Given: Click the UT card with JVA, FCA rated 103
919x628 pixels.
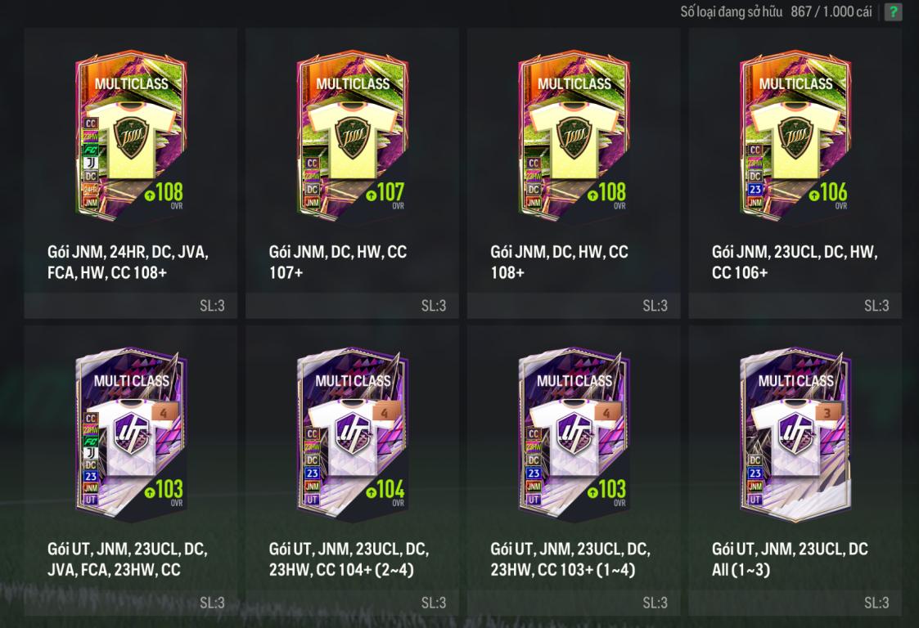Looking at the screenshot, I should pos(131,435).
